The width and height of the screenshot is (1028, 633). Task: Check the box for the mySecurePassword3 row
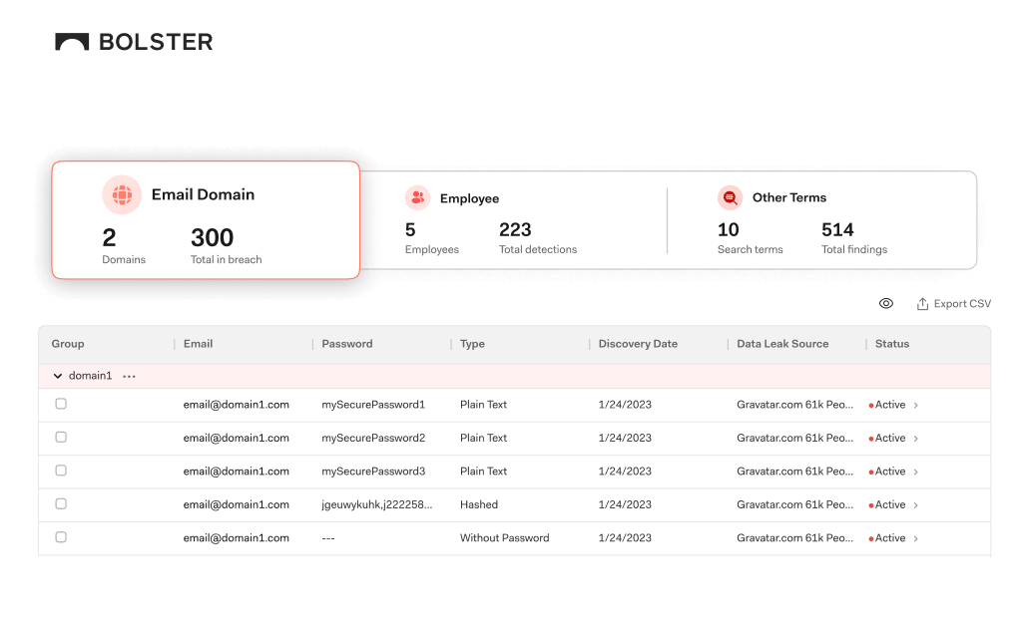click(x=61, y=471)
